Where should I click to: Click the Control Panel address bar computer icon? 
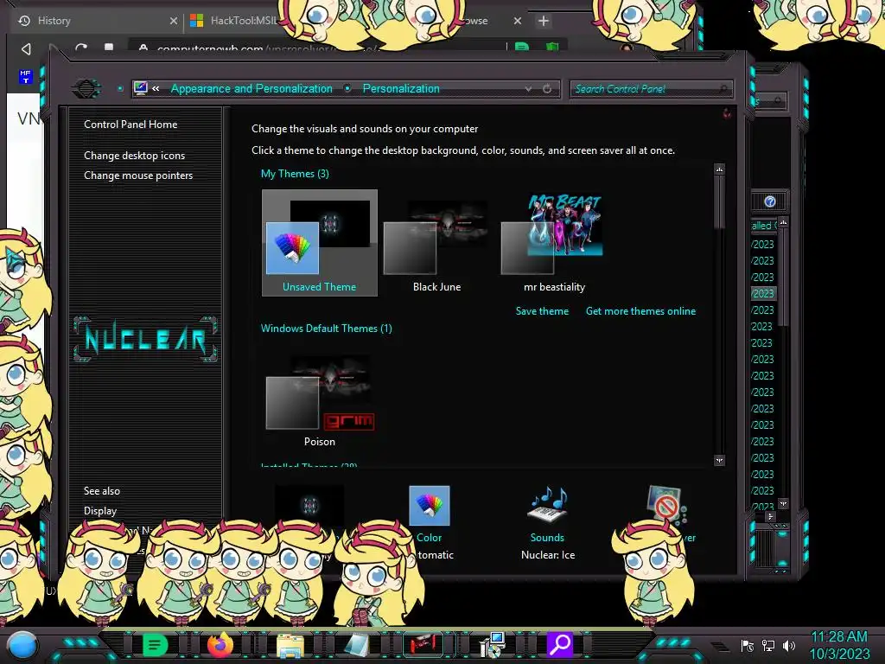click(x=141, y=88)
